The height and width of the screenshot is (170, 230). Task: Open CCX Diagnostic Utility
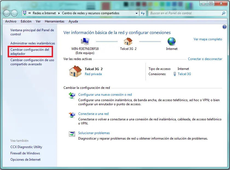(26, 147)
